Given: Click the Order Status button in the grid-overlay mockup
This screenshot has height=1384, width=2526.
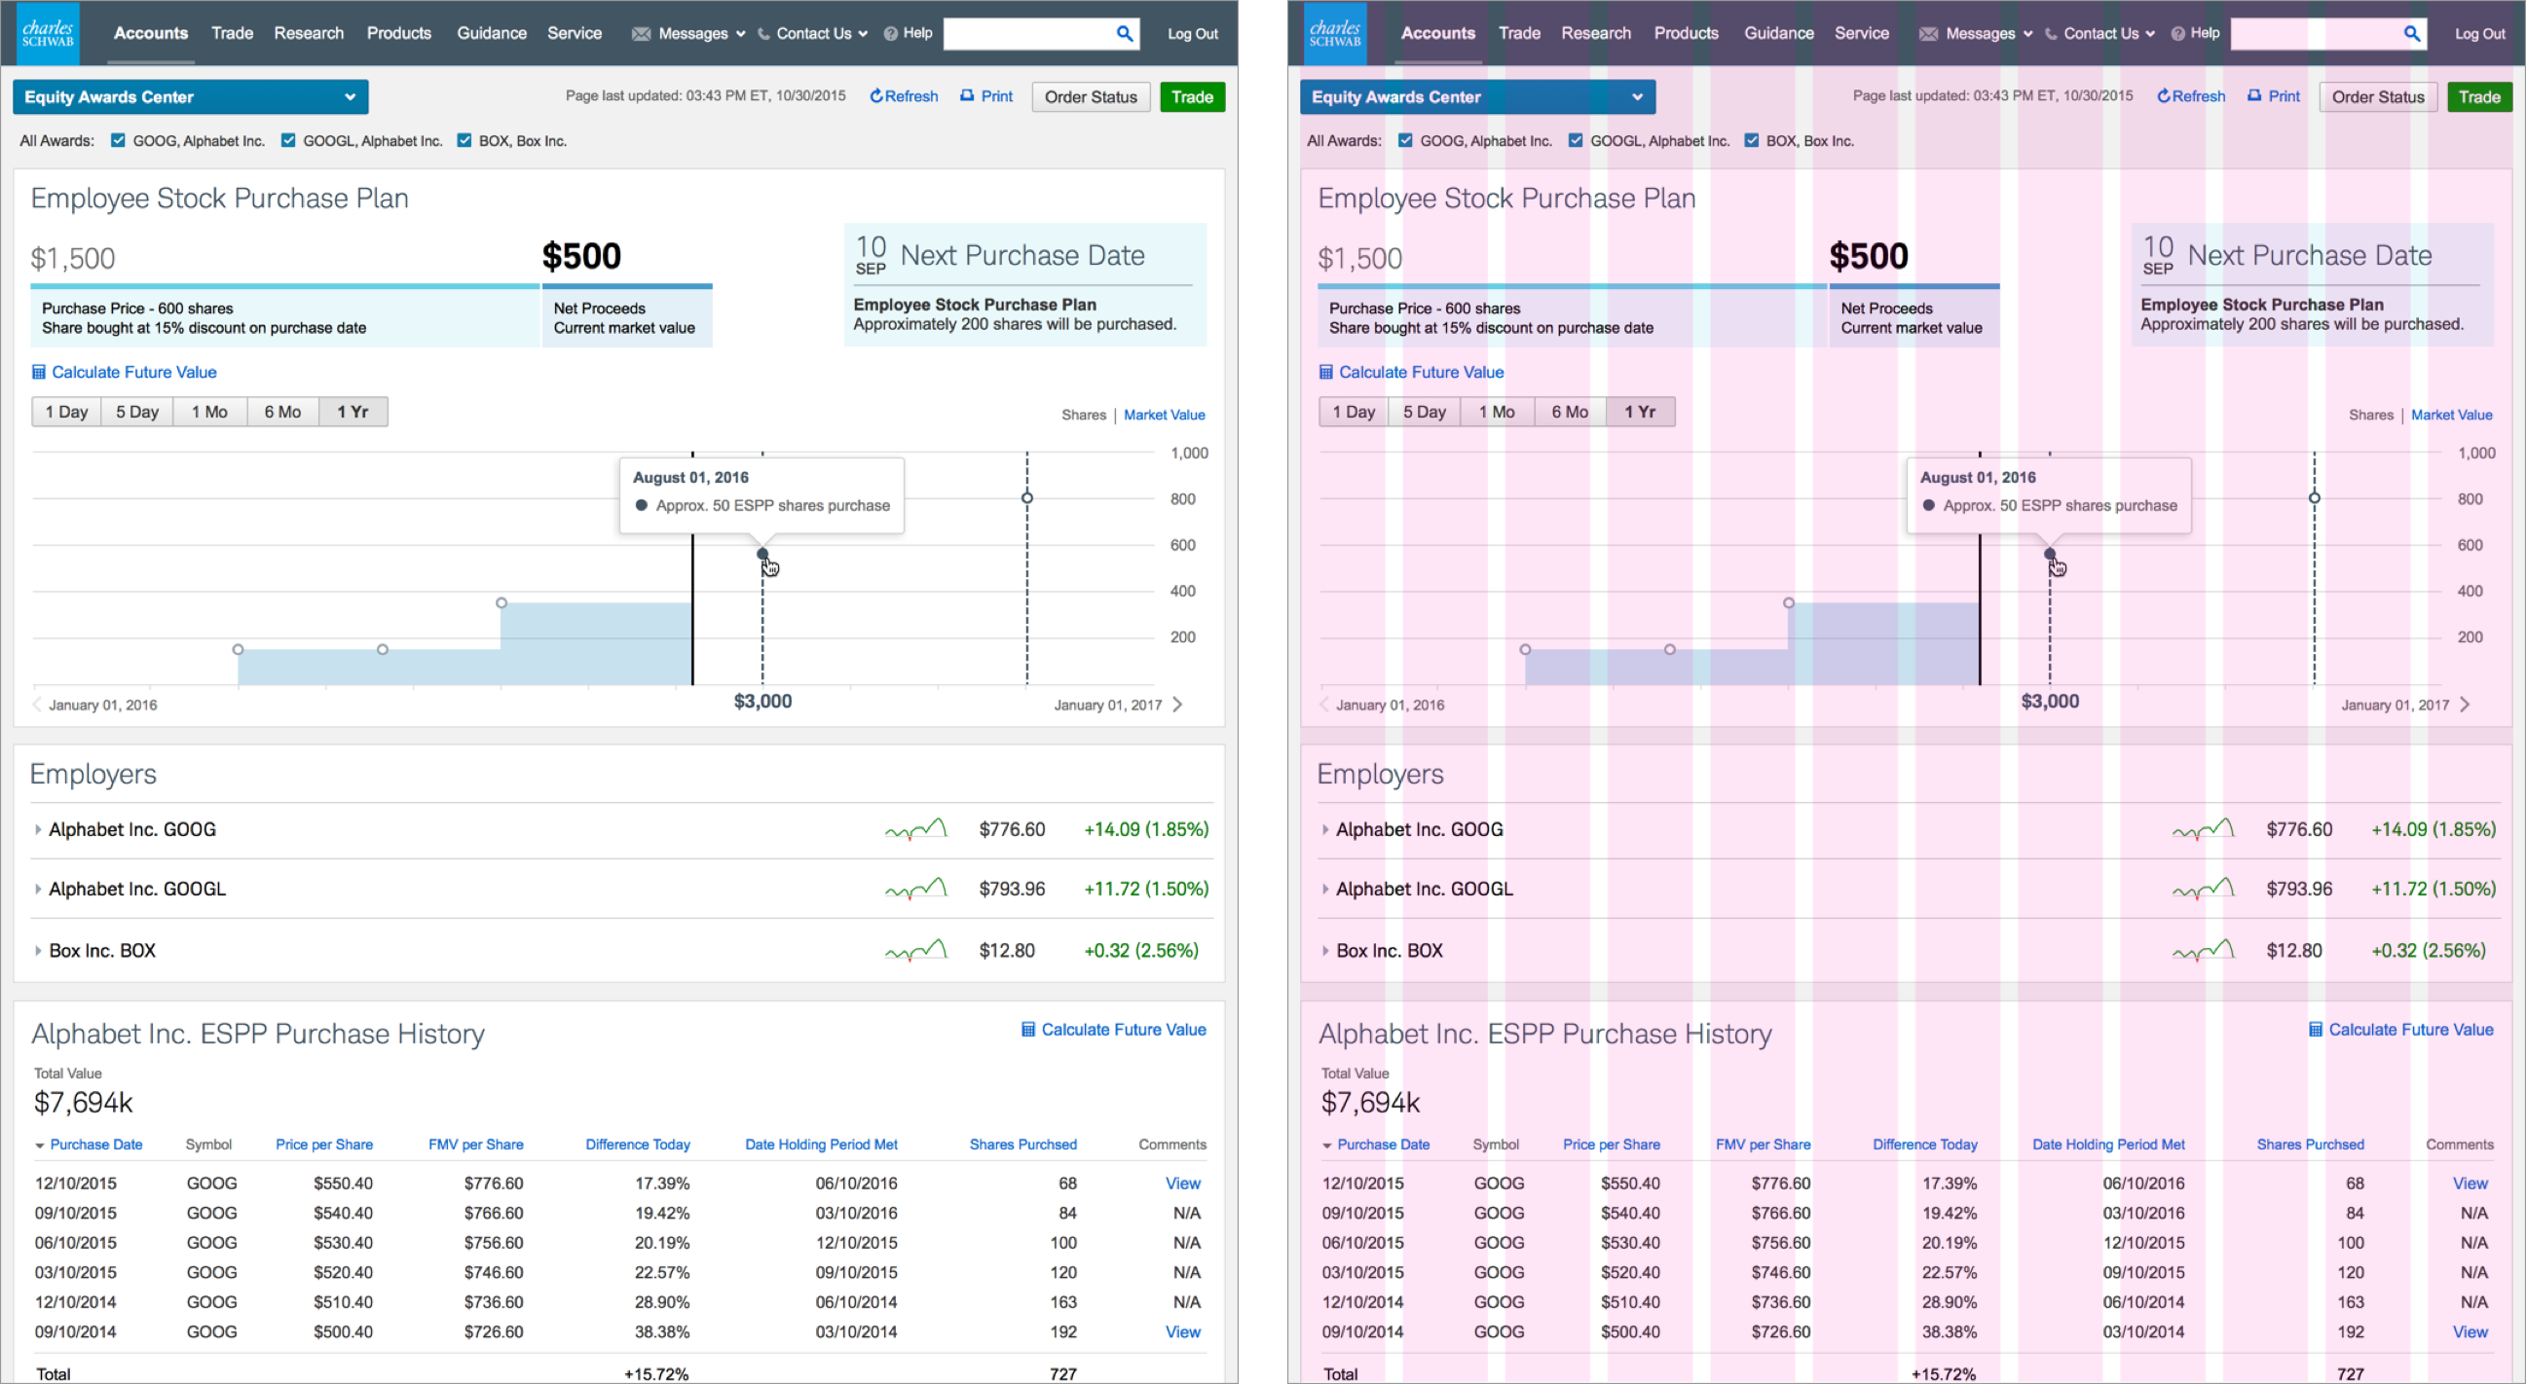Looking at the screenshot, I should 2378,97.
